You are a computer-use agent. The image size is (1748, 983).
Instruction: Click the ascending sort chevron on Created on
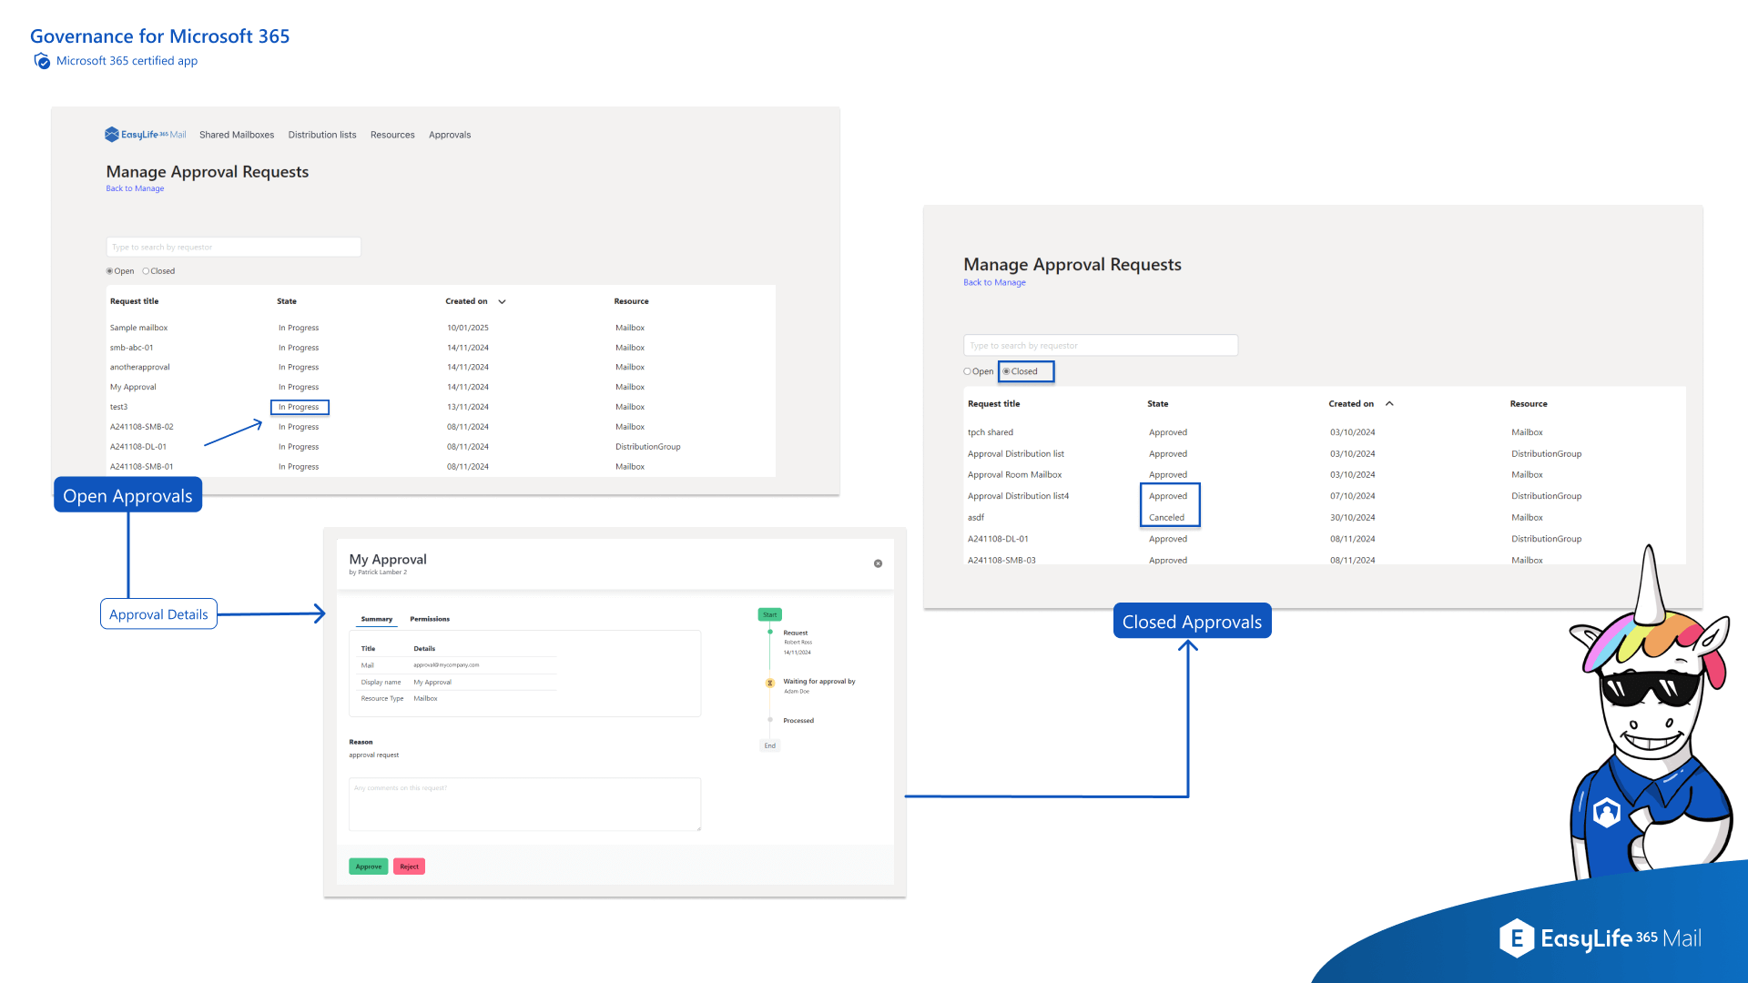[x=1388, y=403]
